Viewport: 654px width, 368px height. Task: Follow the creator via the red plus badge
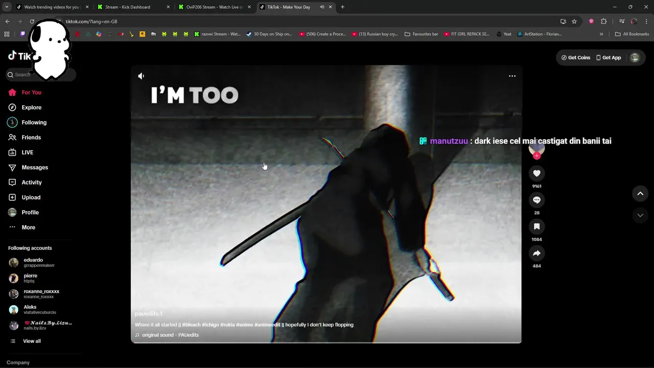pos(536,156)
